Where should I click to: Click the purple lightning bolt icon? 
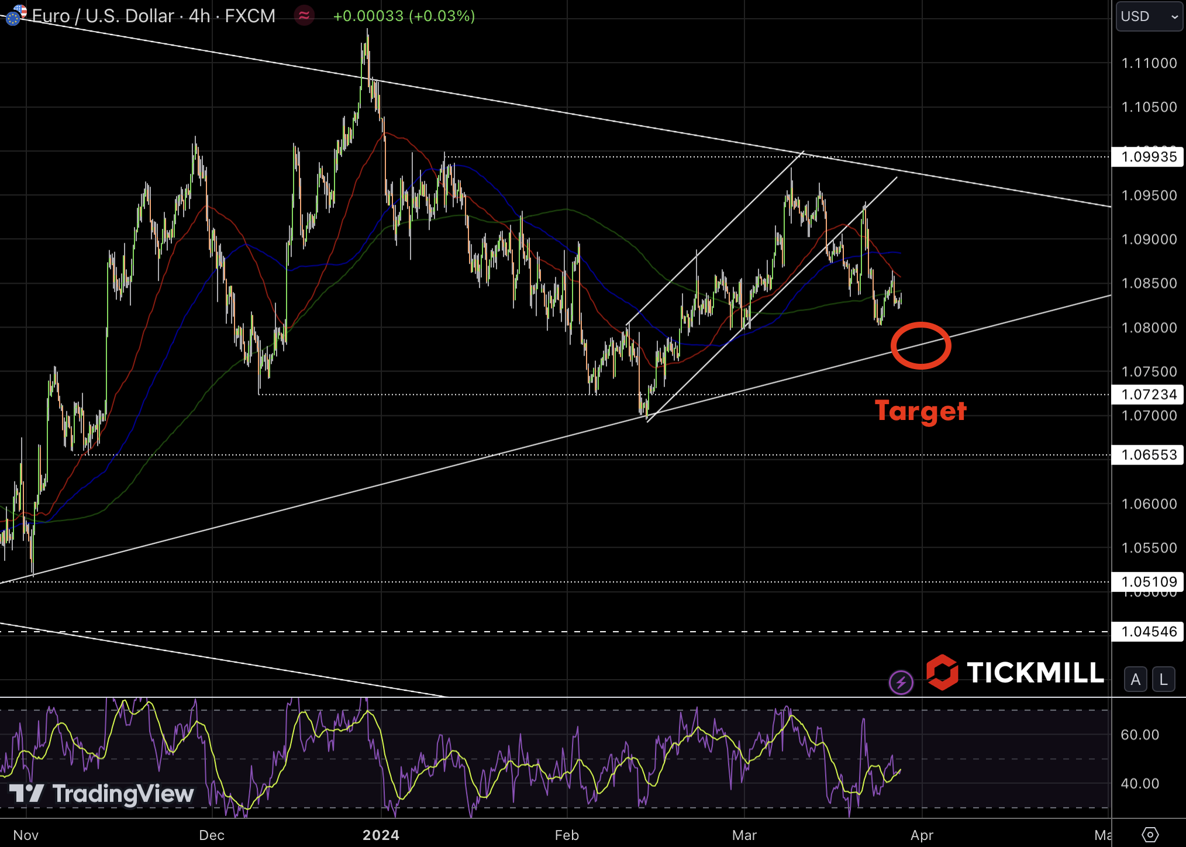coord(901,682)
